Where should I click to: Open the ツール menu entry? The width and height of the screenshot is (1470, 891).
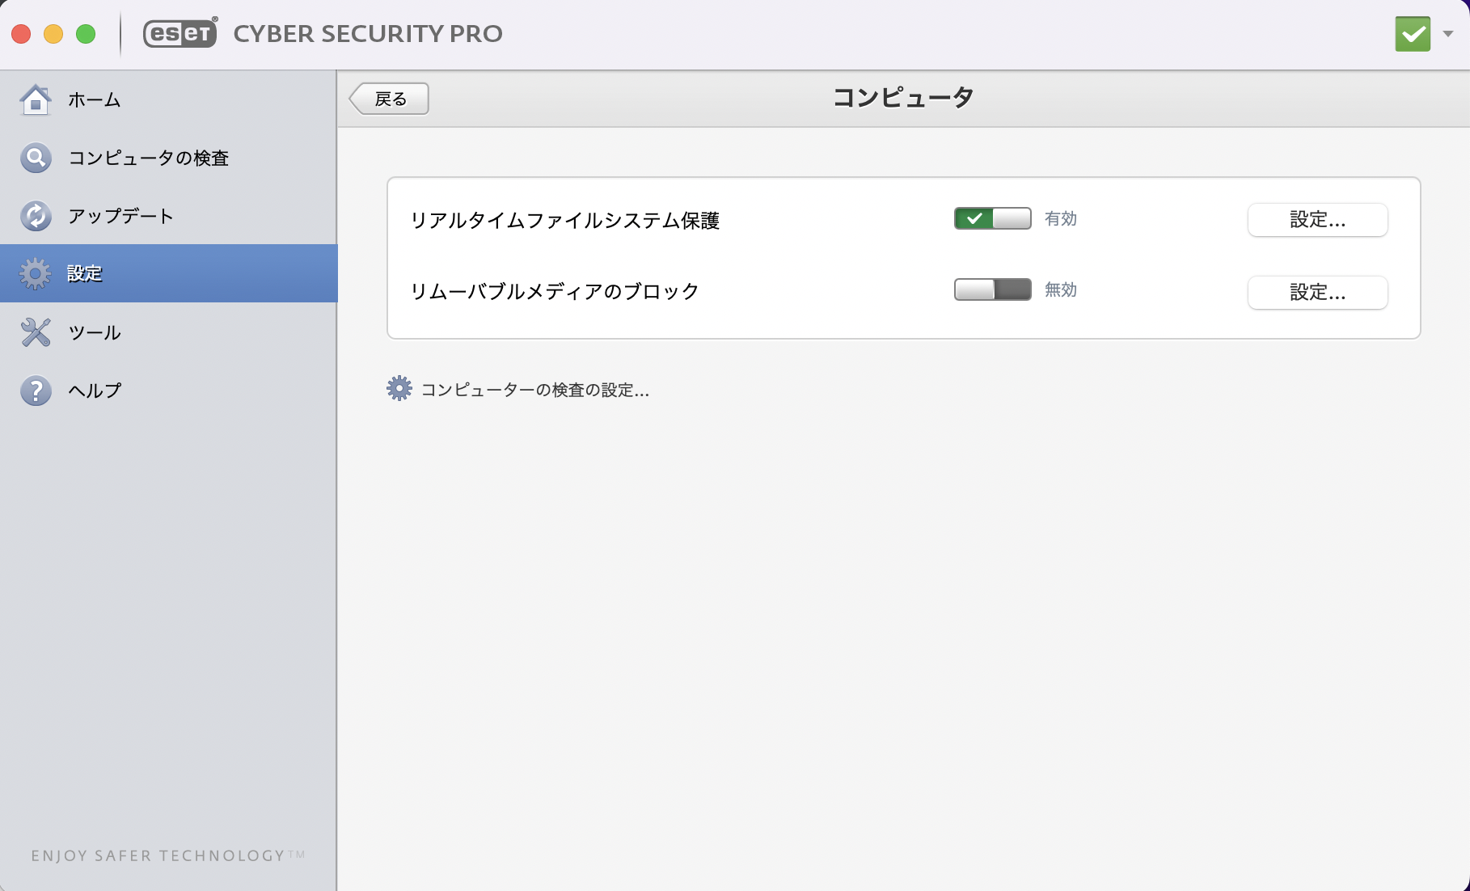pyautogui.click(x=95, y=332)
